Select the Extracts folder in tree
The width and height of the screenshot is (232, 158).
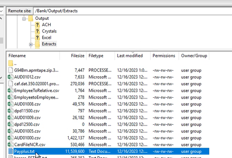click(49, 44)
